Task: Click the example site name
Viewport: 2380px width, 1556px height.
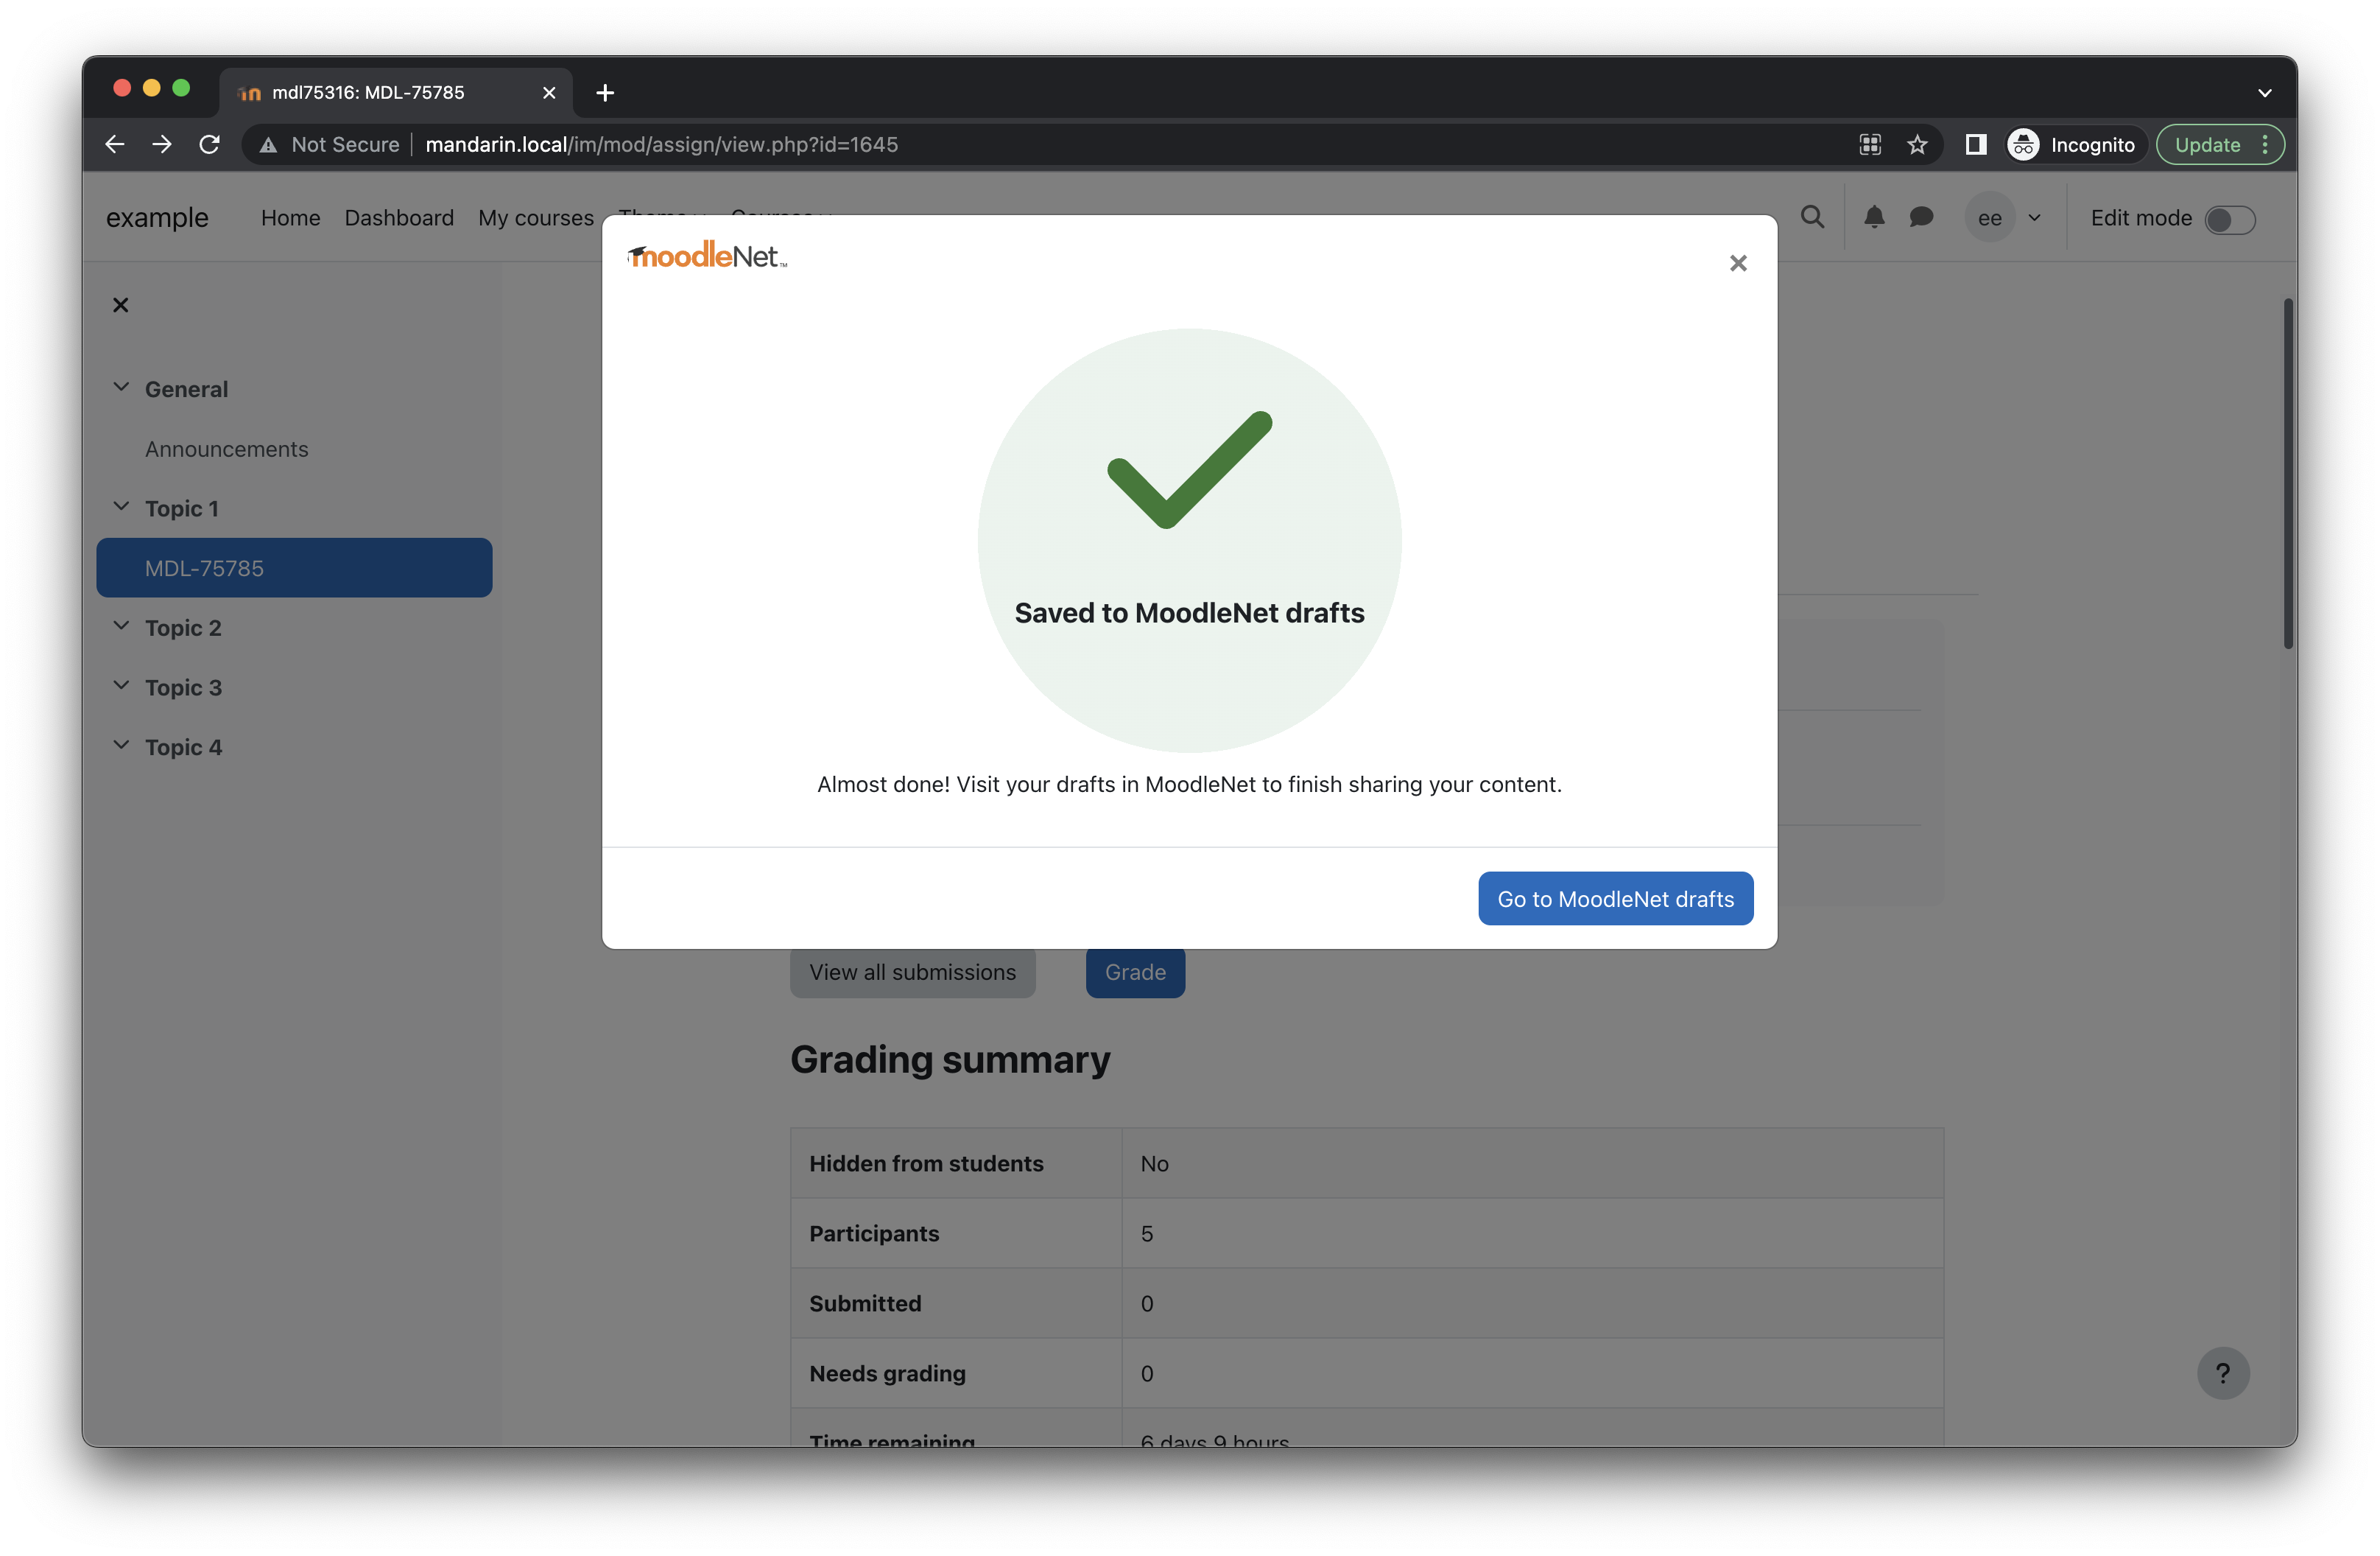Action: (x=157, y=218)
